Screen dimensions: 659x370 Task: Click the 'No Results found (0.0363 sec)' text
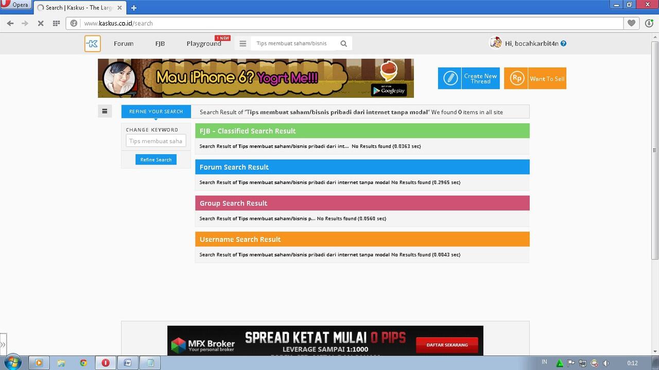(x=386, y=146)
